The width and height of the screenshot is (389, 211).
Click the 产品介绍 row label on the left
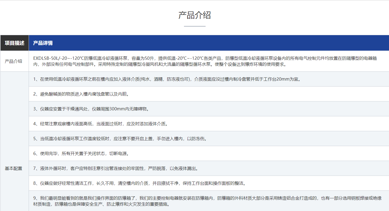tap(14, 61)
